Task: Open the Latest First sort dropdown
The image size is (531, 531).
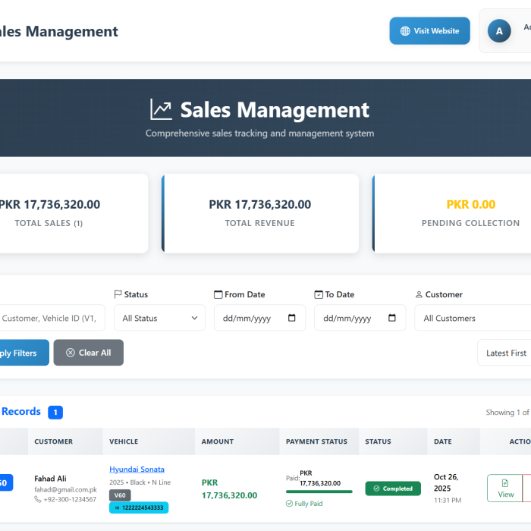Action: [x=505, y=353]
